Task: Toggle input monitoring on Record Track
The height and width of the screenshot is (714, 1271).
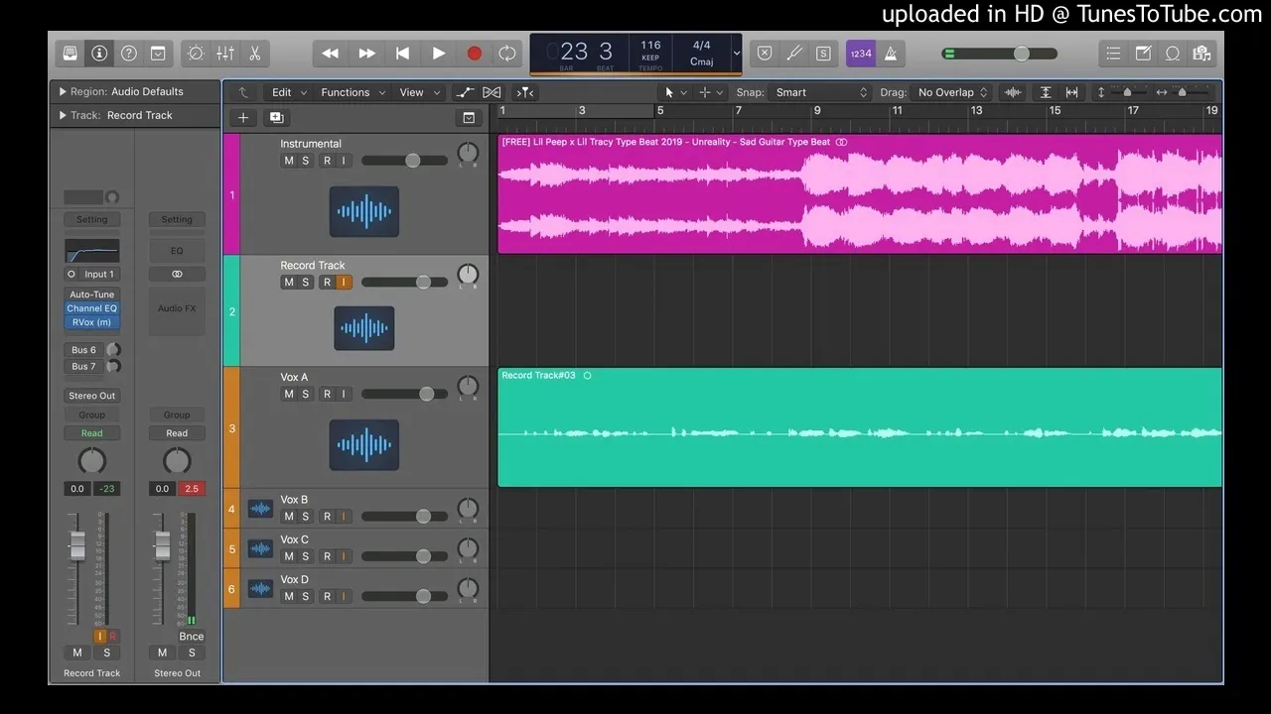Action: 344,283
